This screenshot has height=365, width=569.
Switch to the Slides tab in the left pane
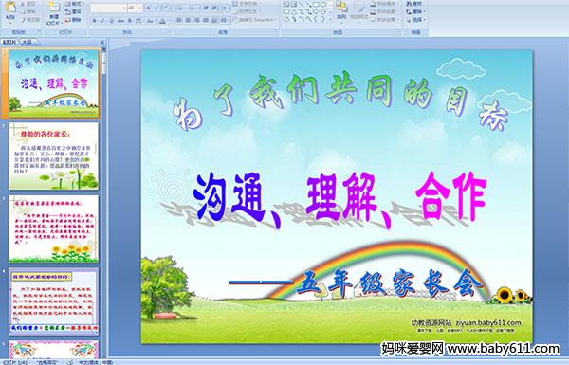(9, 42)
